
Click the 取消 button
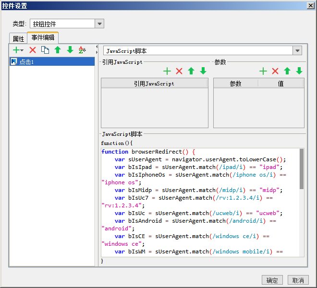(x=298, y=280)
